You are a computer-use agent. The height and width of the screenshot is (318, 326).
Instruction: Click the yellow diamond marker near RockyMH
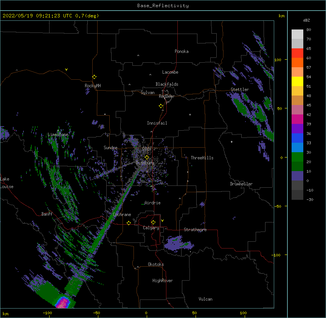tap(95, 77)
